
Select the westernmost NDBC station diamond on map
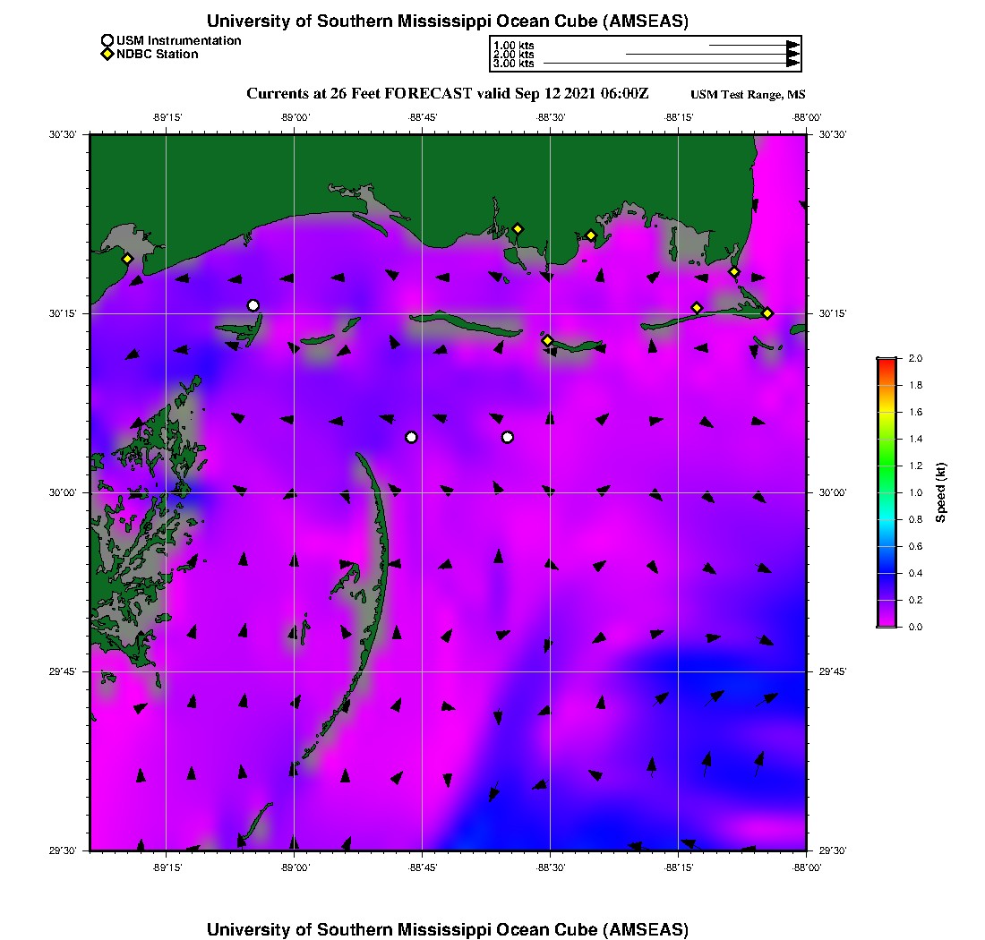click(x=127, y=259)
